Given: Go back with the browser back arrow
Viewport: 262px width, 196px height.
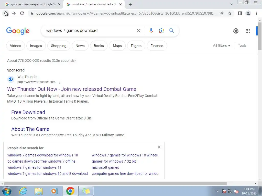Looking at the screenshot, I should tap(6, 13).
